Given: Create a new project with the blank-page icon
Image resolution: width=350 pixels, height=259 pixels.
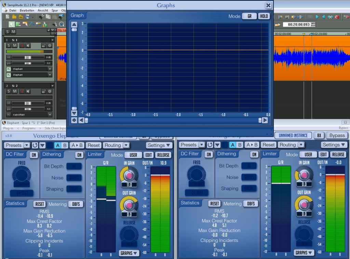Looking at the screenshot, I should coord(8,17).
